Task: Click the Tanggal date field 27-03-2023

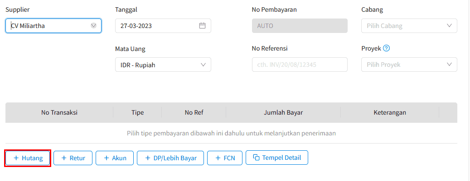Action: pyautogui.click(x=163, y=26)
